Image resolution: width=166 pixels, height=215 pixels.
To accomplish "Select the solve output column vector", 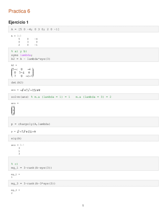I will tap(13, 110).
